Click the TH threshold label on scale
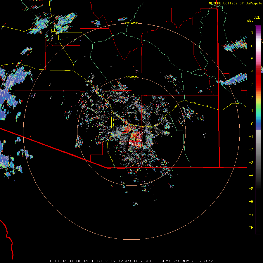The image size is (263, 263). [x=251, y=227]
